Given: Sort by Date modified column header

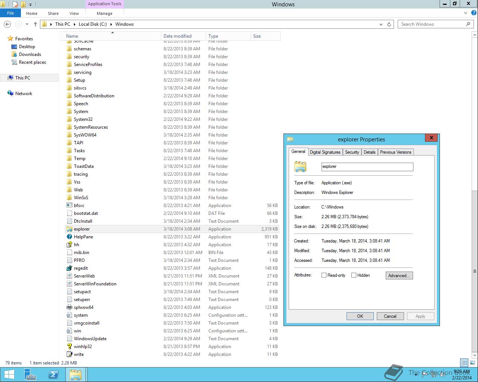Looking at the screenshot, I should click(183, 36).
